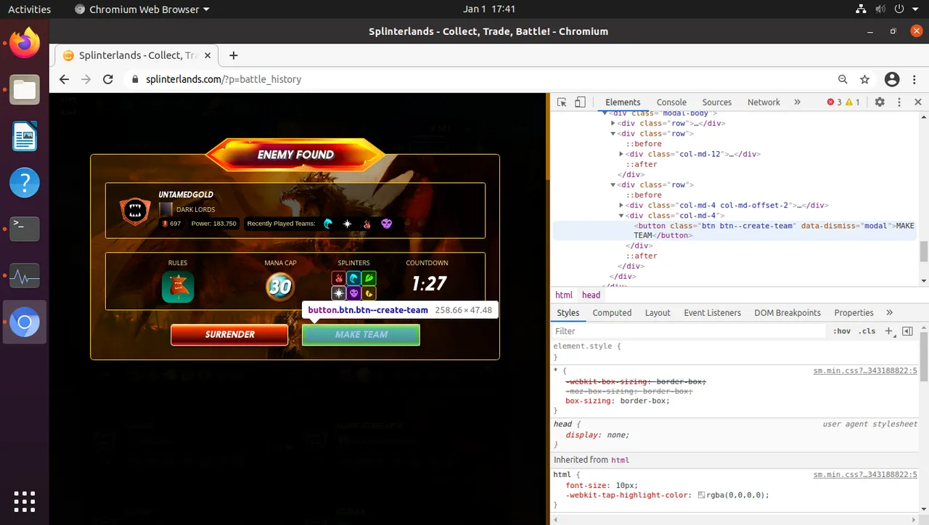Open the Terminal from the dock
This screenshot has width=929, height=525.
coord(24,229)
